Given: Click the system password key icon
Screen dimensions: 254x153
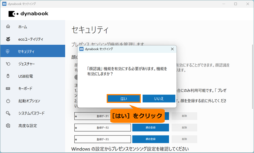Looking at the screenshot, I should coord(8,113).
